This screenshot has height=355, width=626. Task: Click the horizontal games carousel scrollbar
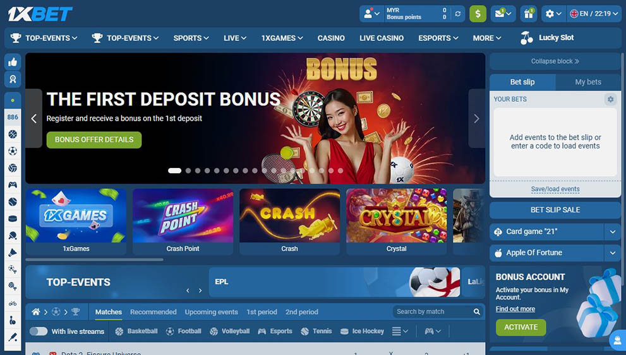tap(94, 260)
